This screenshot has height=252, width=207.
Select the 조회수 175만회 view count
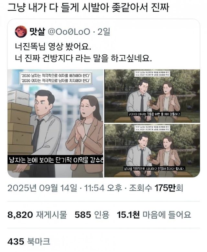click(156, 188)
